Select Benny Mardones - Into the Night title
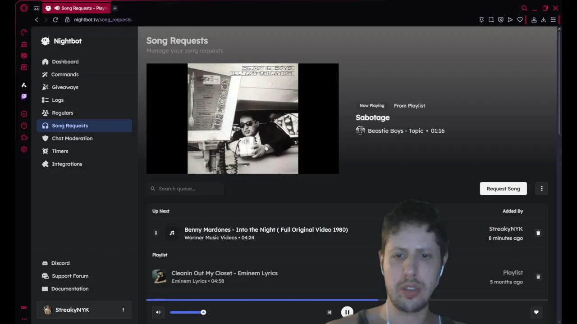Viewport: 577px width, 324px height. [266, 229]
